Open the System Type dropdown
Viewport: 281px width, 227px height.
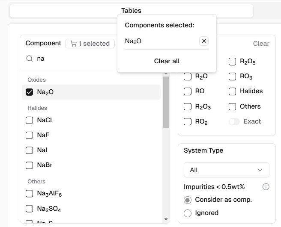[226, 170]
